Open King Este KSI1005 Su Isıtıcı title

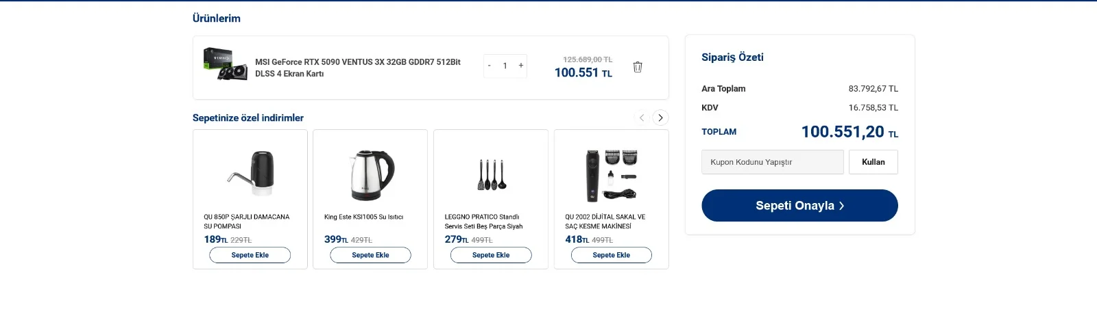pos(363,217)
